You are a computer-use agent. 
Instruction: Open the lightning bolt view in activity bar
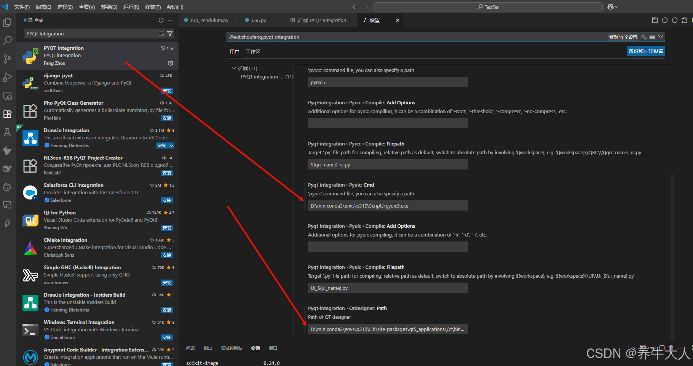tap(7, 224)
